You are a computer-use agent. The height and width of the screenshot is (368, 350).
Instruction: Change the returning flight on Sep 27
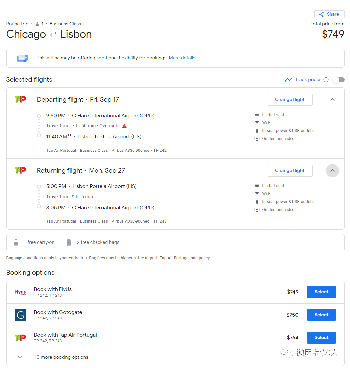coord(290,170)
